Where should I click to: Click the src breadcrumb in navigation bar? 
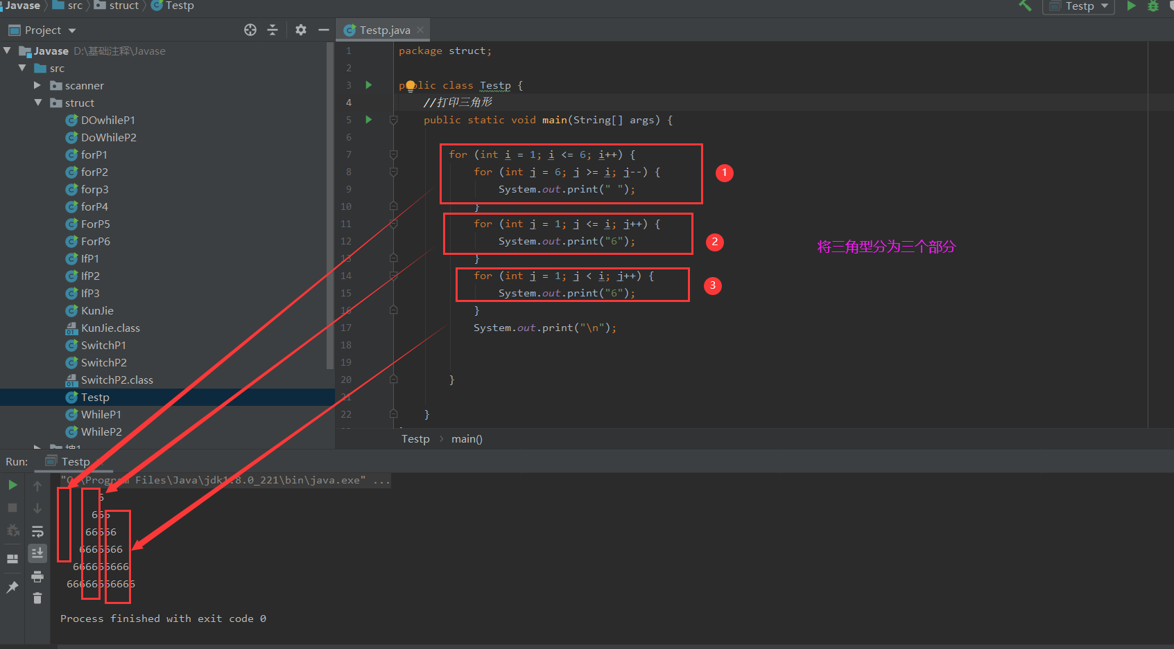pyautogui.click(x=75, y=6)
